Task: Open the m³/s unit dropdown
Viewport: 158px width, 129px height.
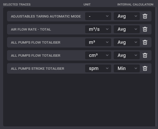Action: pyautogui.click(x=98, y=29)
